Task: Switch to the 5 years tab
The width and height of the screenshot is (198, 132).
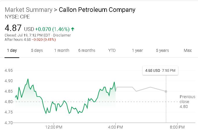Action: click(x=162, y=50)
